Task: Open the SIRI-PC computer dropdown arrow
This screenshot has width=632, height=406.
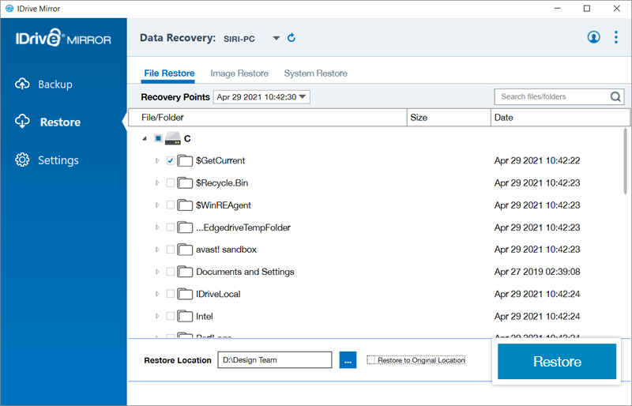Action: coord(276,38)
